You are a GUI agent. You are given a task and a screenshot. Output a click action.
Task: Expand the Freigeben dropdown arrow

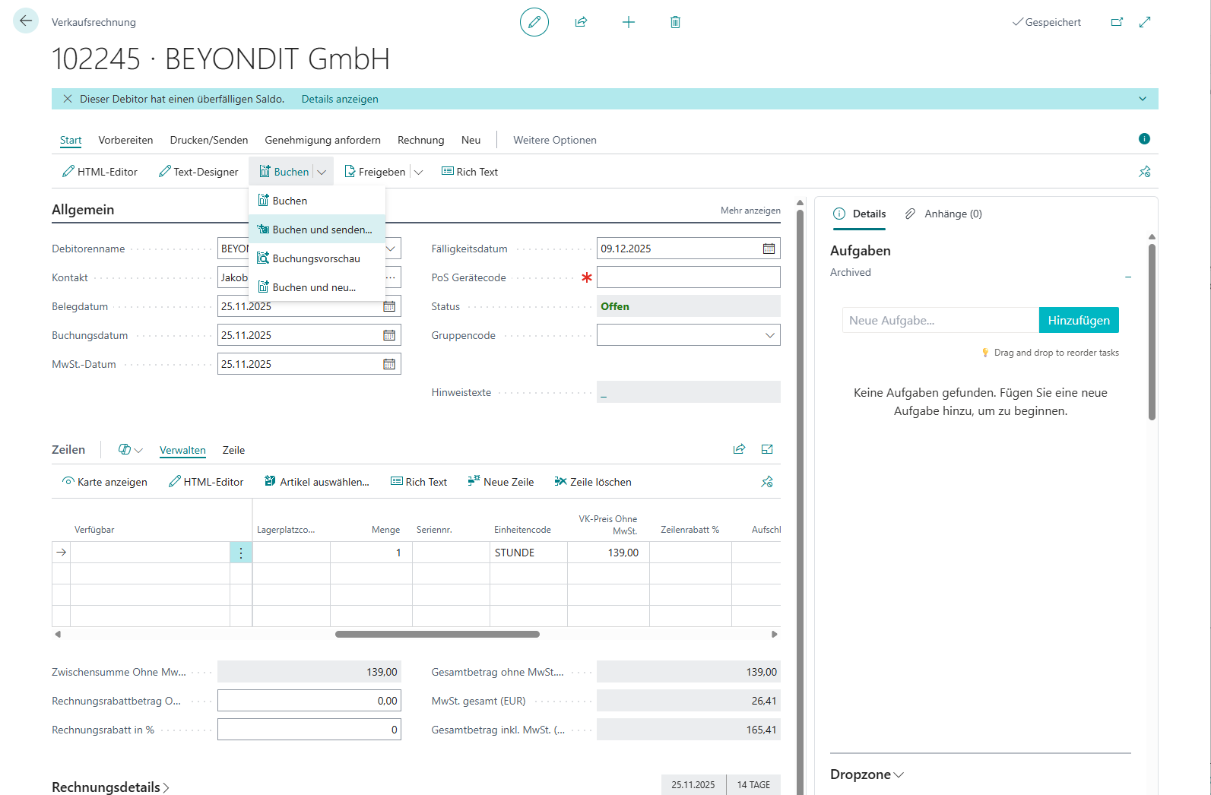pos(418,173)
